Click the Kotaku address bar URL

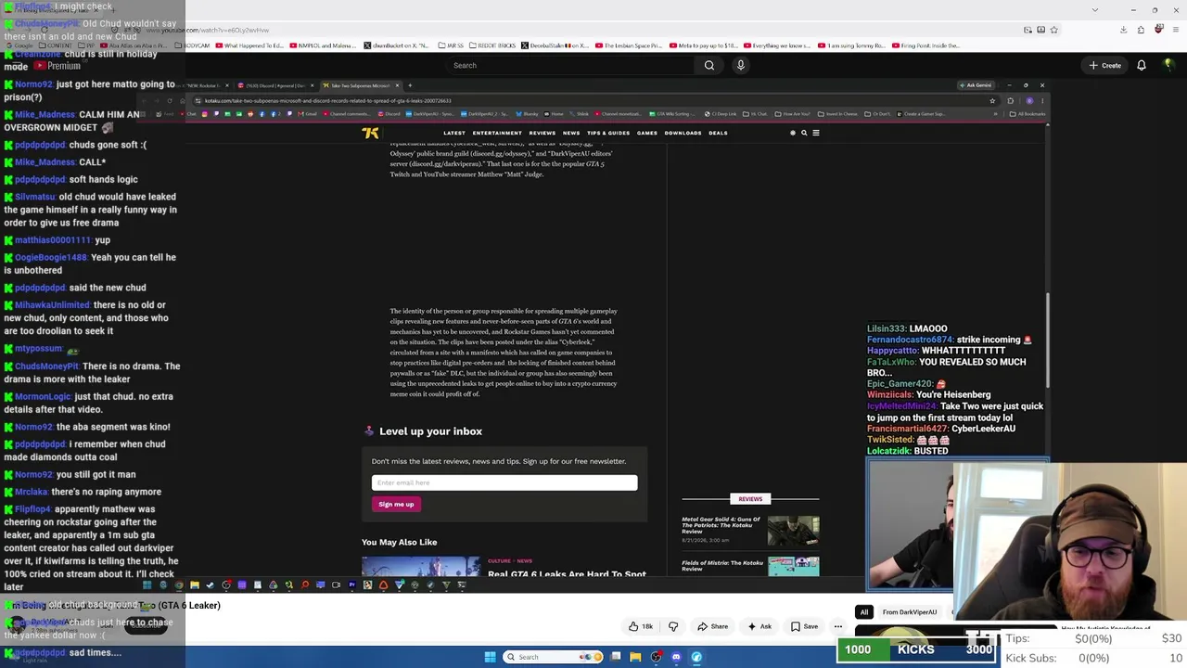click(x=327, y=100)
